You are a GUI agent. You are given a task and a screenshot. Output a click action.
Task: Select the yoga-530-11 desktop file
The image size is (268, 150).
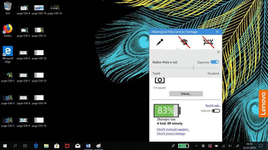pyautogui.click(x=39, y=32)
